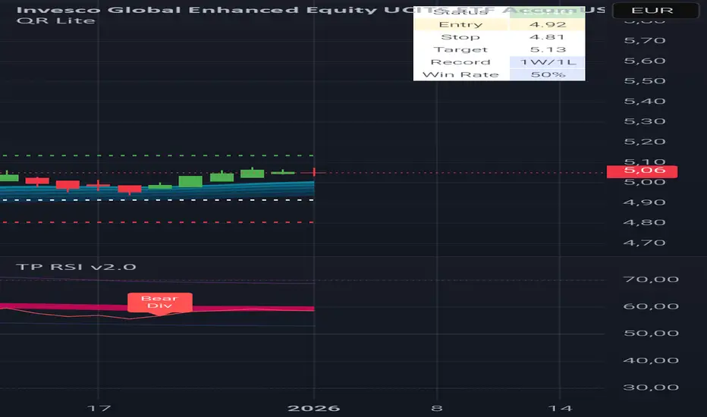Click the 4,70 price axis label
This screenshot has height=417, width=707.
point(645,243)
